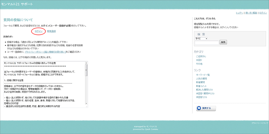The height and width of the screenshot is (134, 269).
Task: Click the 検索 search button
Action: tap(223, 42)
